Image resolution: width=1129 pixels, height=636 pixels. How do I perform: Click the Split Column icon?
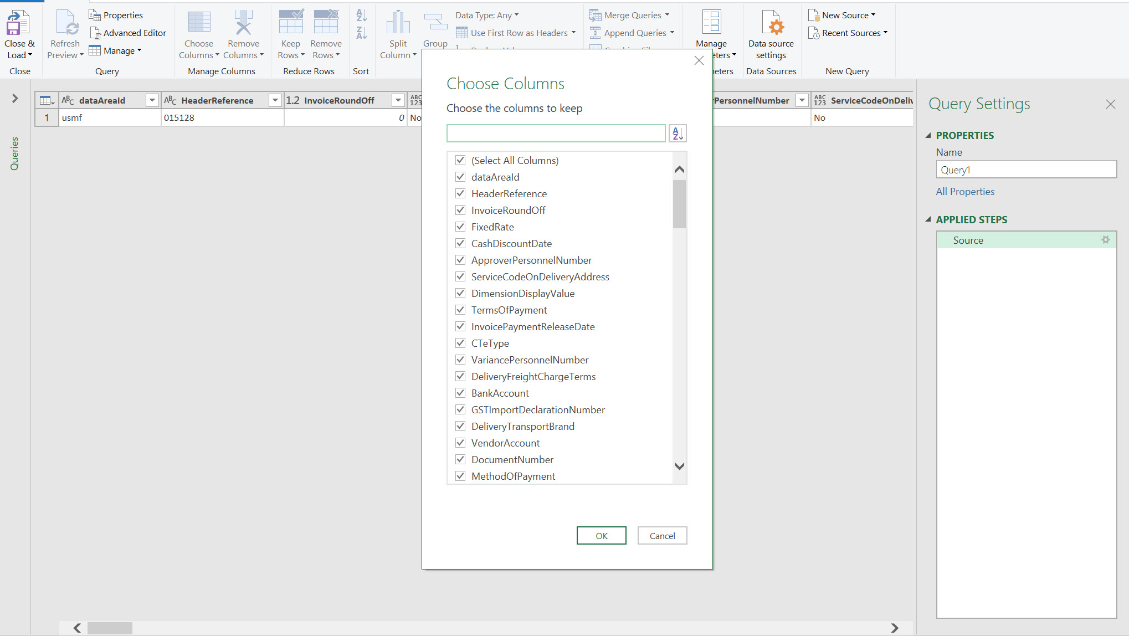(398, 23)
